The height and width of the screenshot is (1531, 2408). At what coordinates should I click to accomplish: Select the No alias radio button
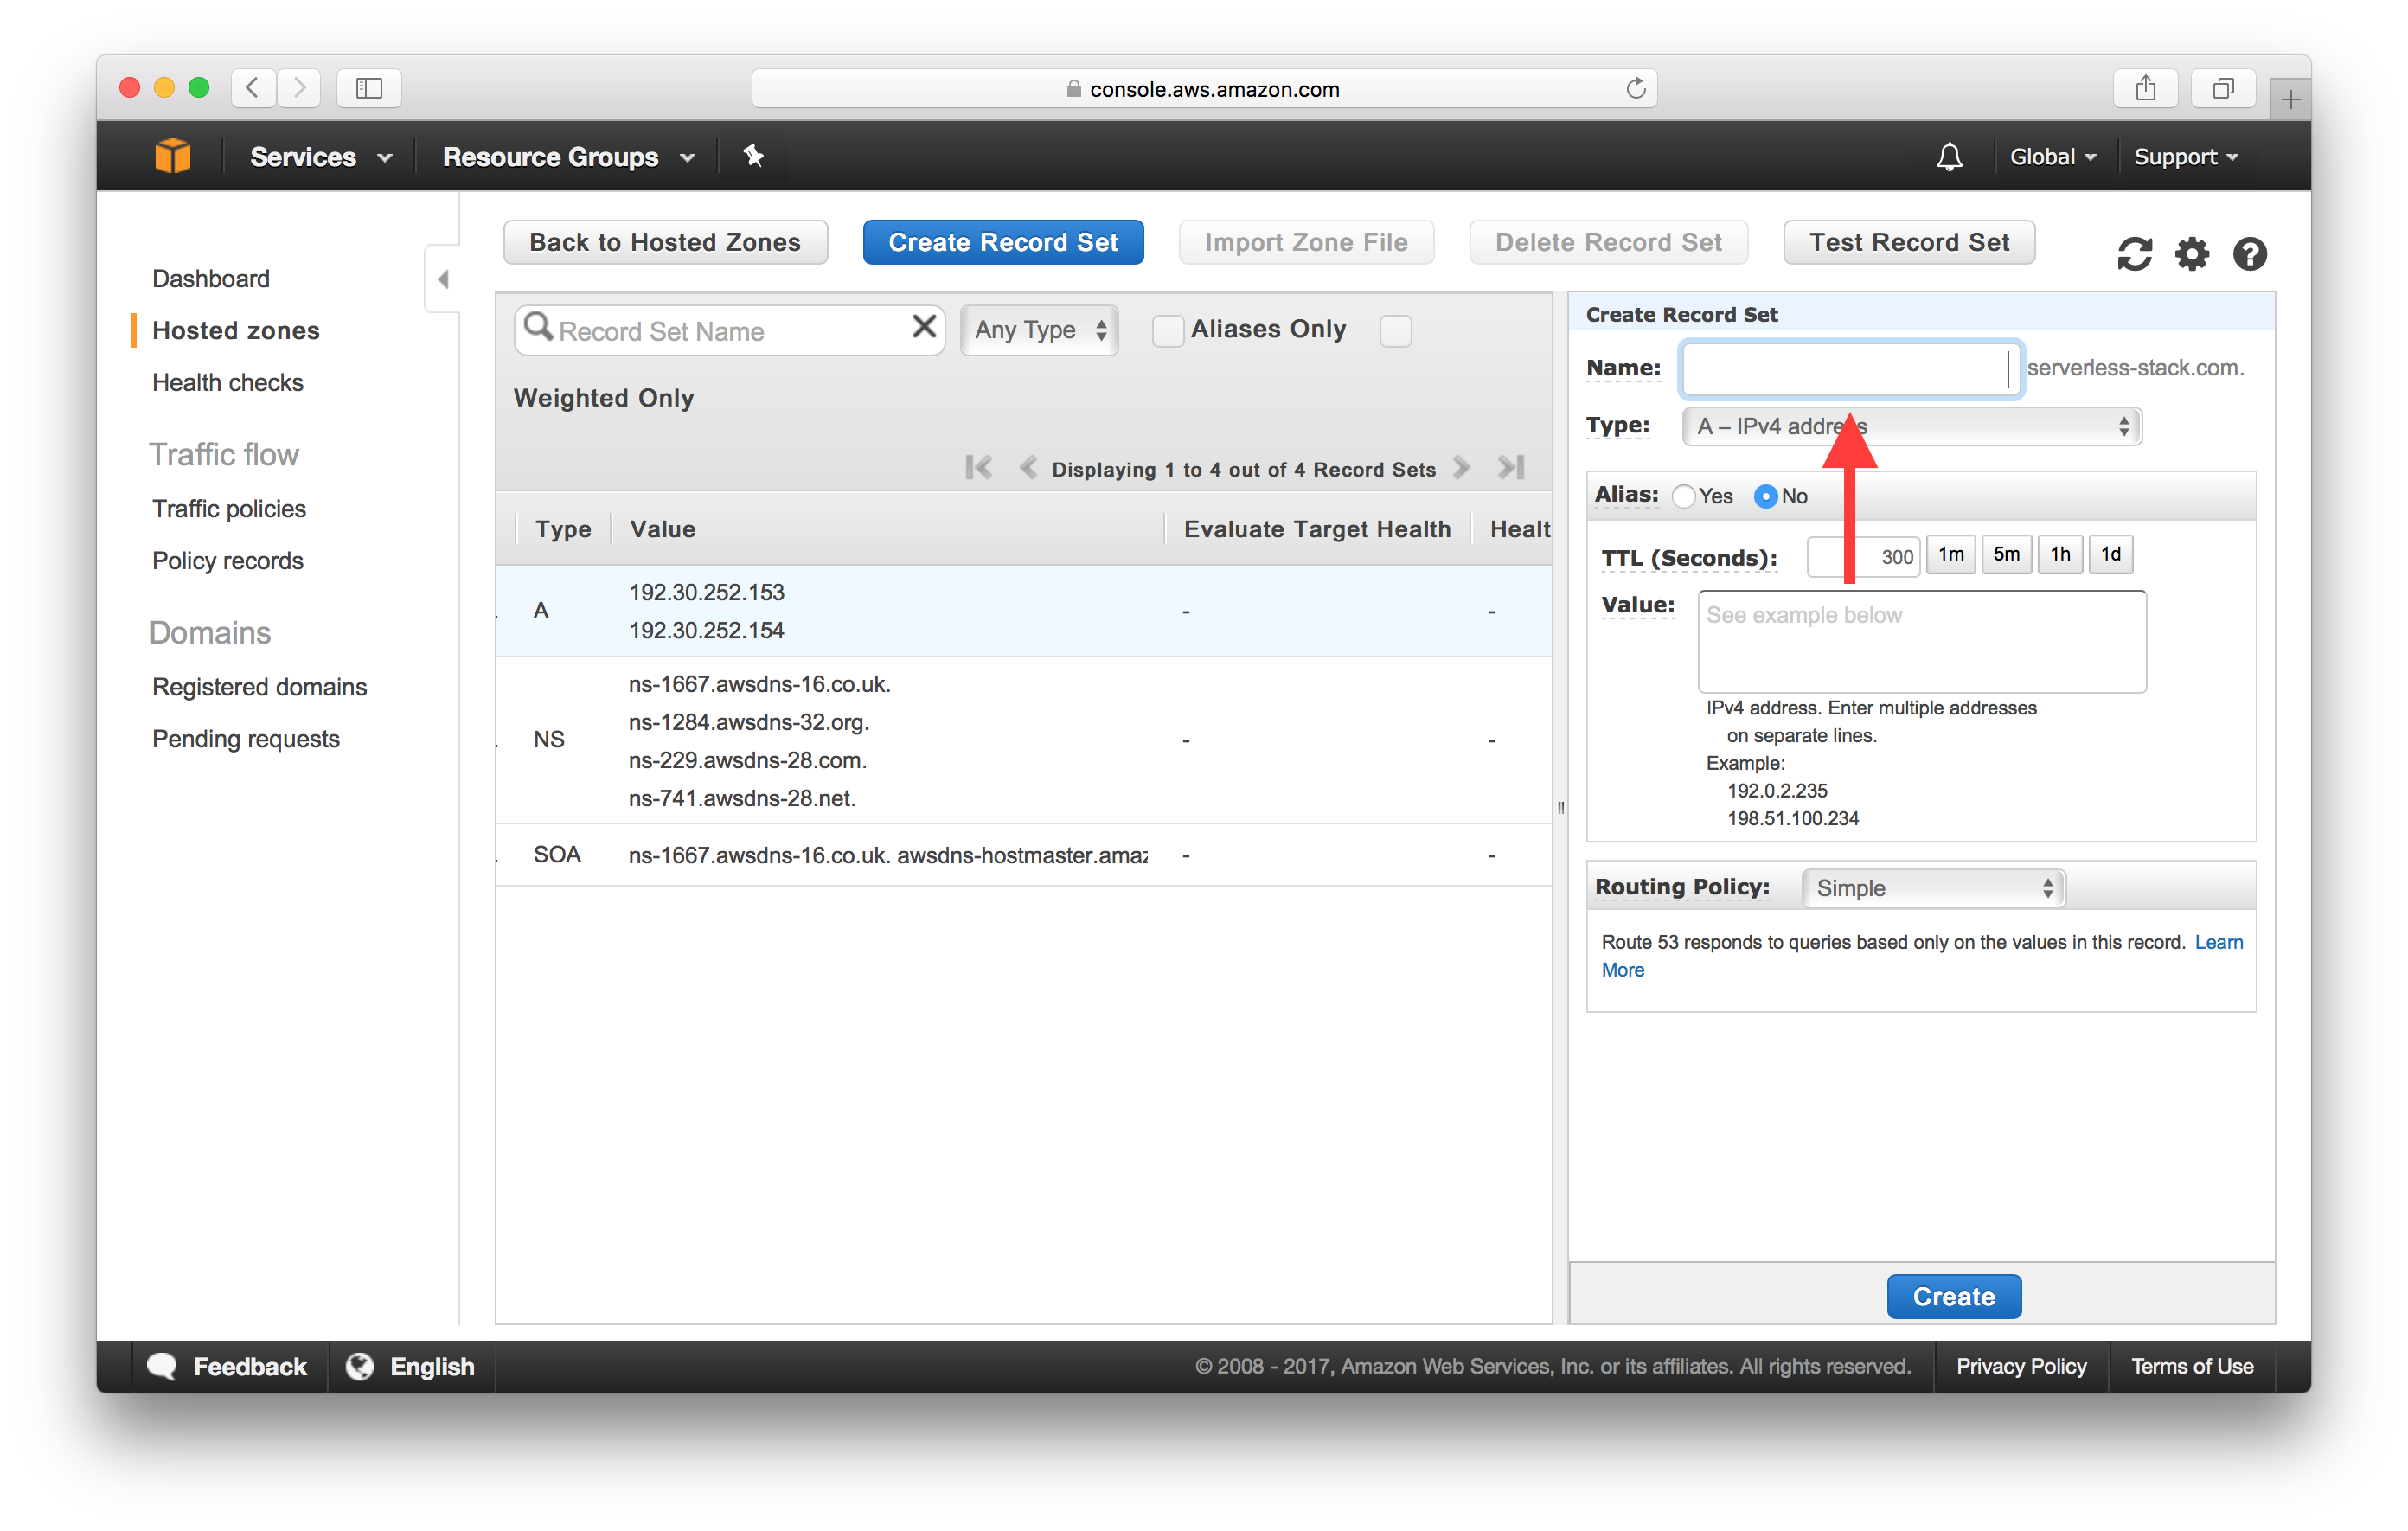tap(1764, 495)
